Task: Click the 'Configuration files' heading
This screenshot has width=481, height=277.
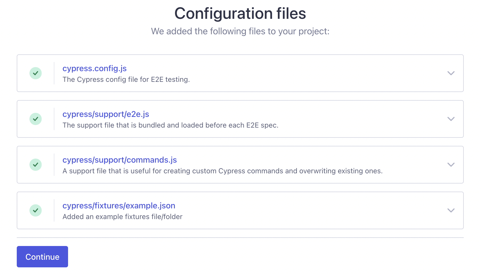Action: click(x=240, y=13)
